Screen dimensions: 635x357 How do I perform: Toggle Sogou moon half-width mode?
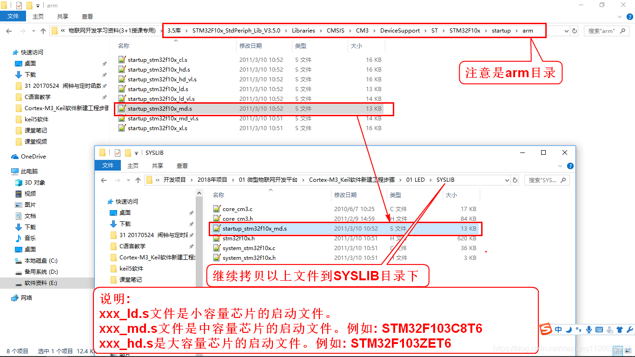click(x=569, y=330)
